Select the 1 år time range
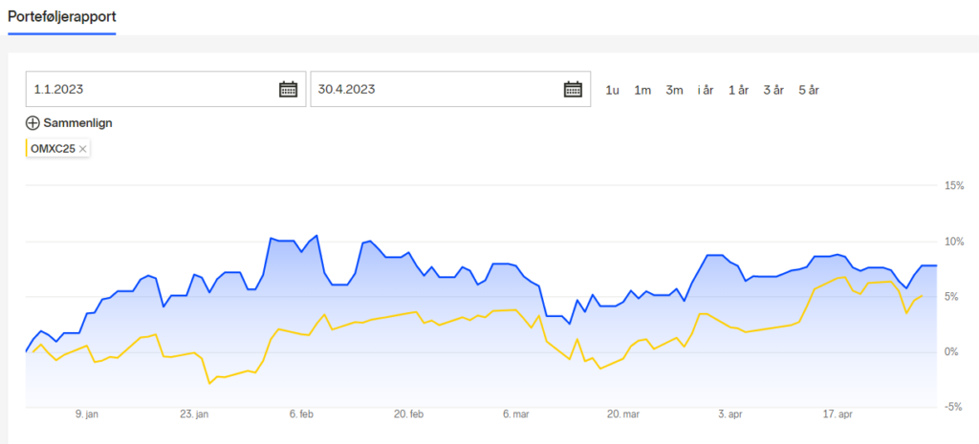This screenshot has height=444, width=979. coord(739,91)
